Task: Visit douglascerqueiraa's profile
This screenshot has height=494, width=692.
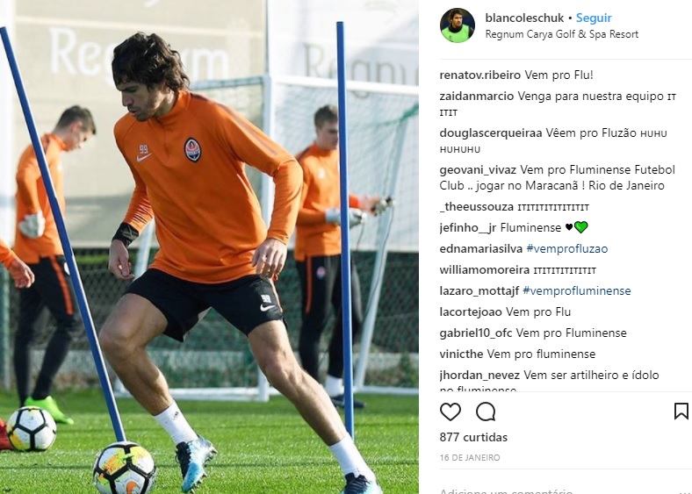Action: pos(490,133)
